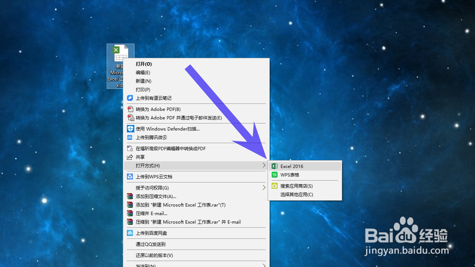Expand the 打开方式(H) submenu arrow
The image size is (475, 267).
[264, 166]
